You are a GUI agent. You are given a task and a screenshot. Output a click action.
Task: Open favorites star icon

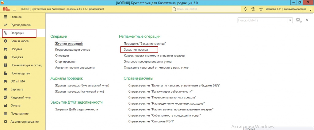tap(261, 9)
